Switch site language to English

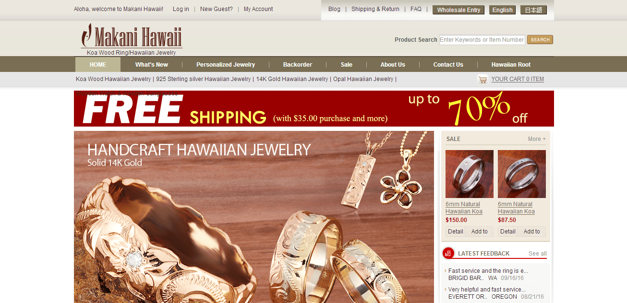[x=503, y=10]
